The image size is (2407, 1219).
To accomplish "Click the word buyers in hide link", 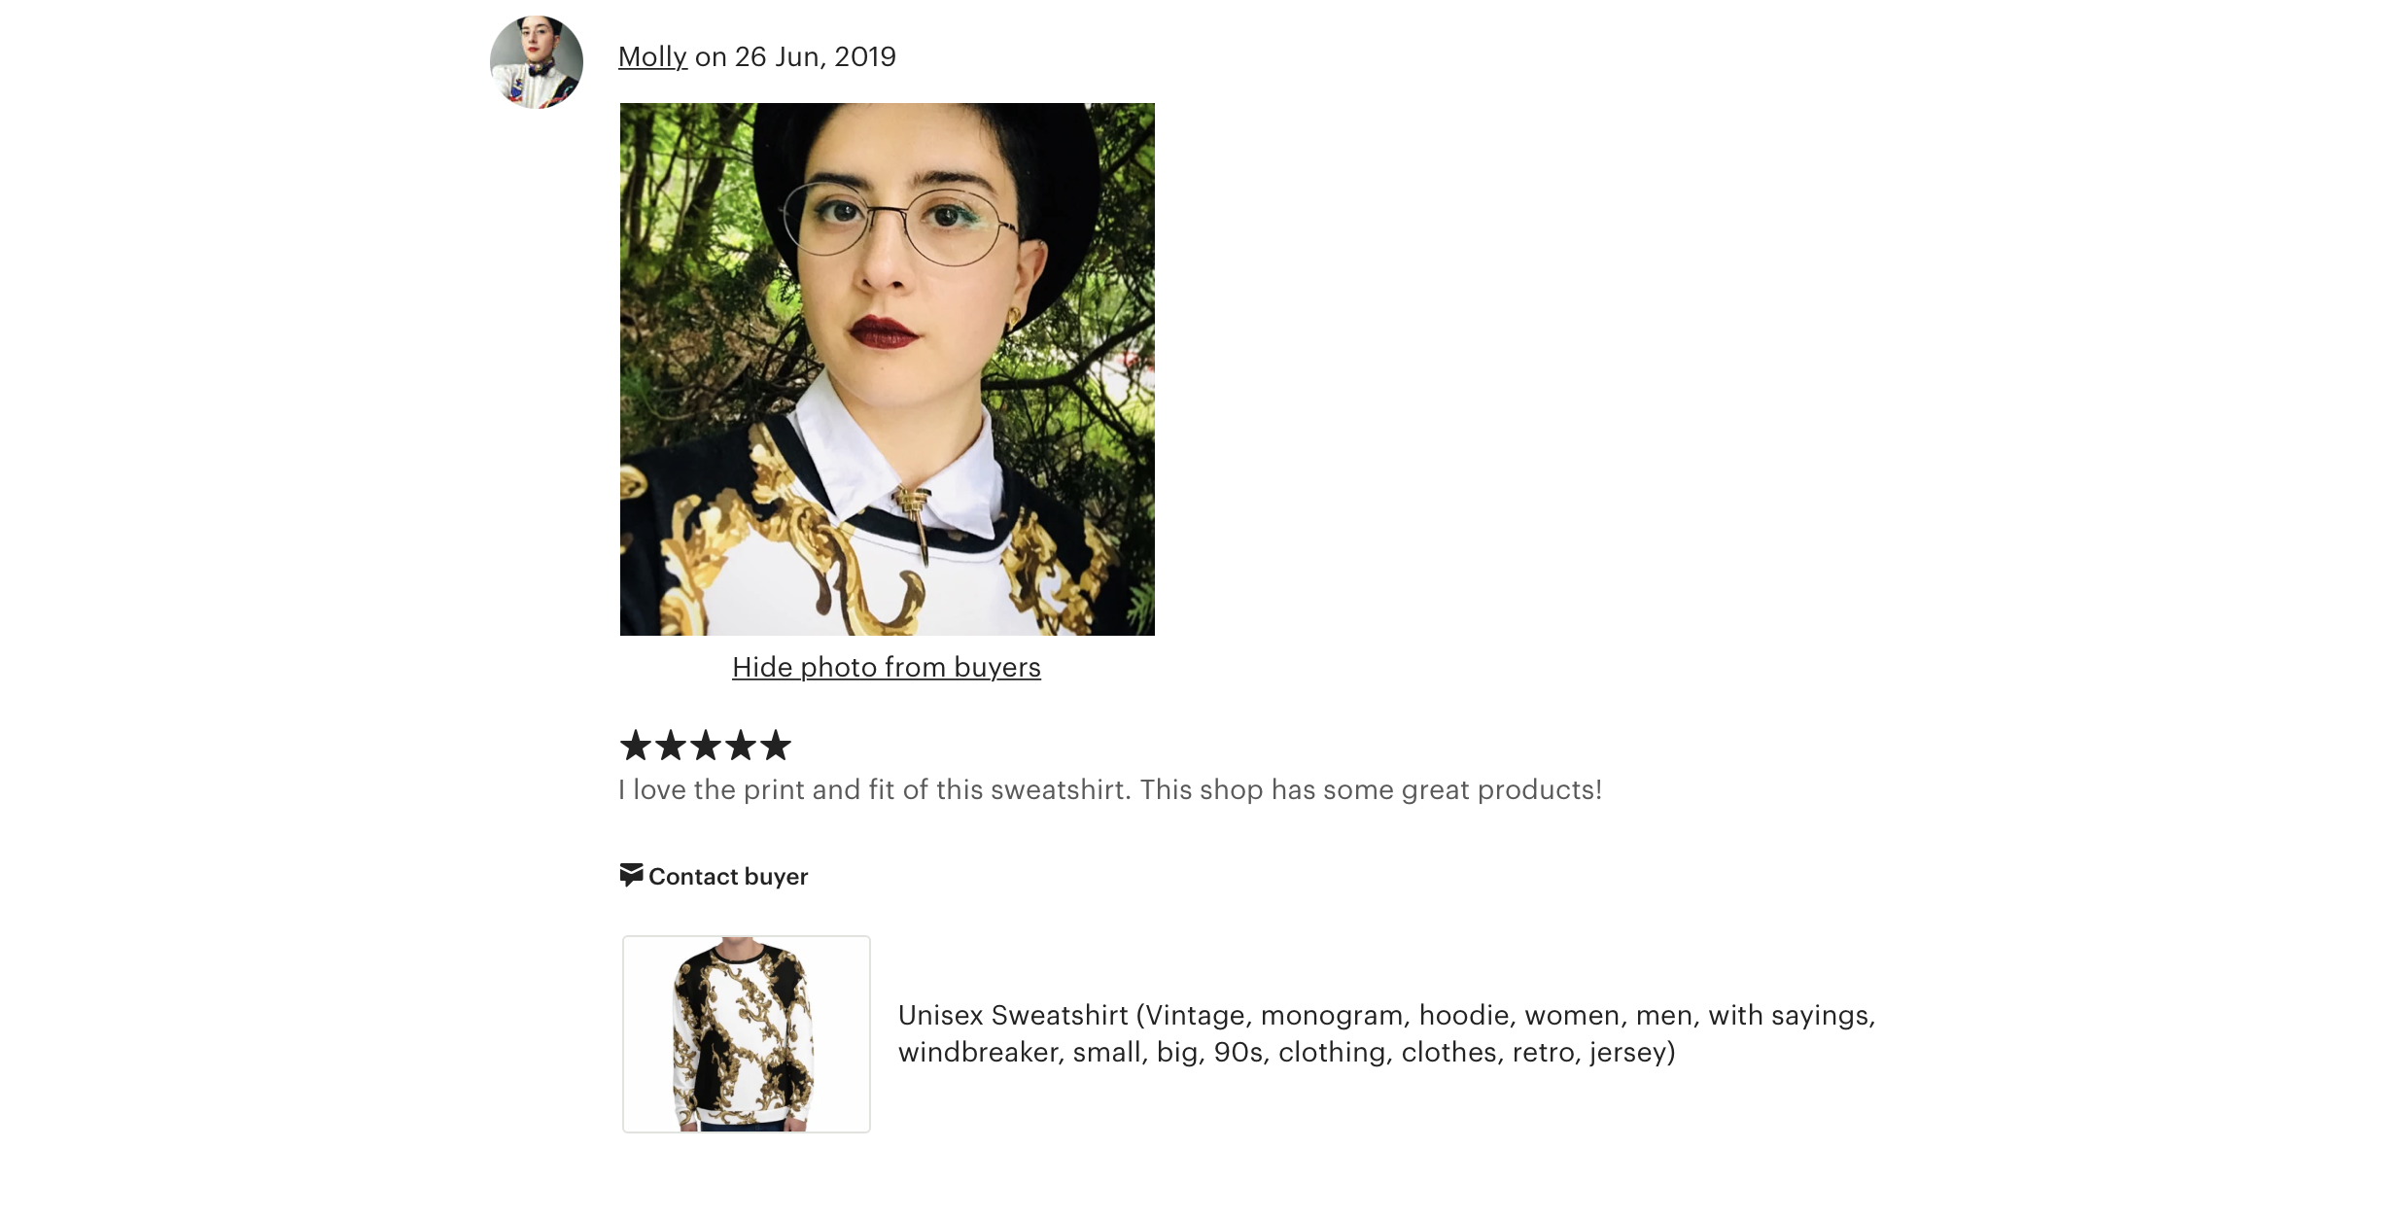I will click(x=997, y=667).
